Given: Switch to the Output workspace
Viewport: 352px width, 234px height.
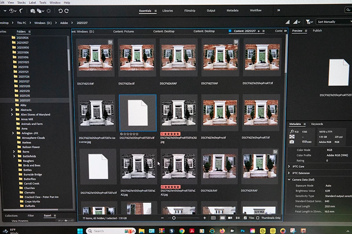Looking at the screenshot, I should (211, 11).
